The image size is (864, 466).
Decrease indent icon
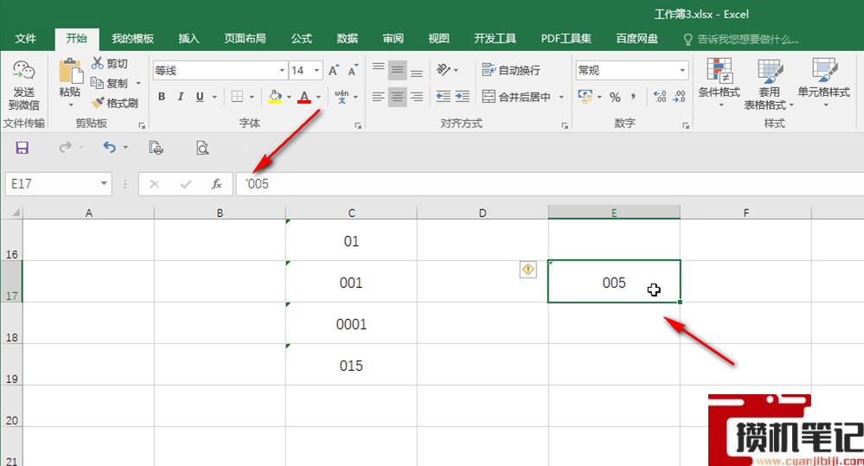coord(443,97)
